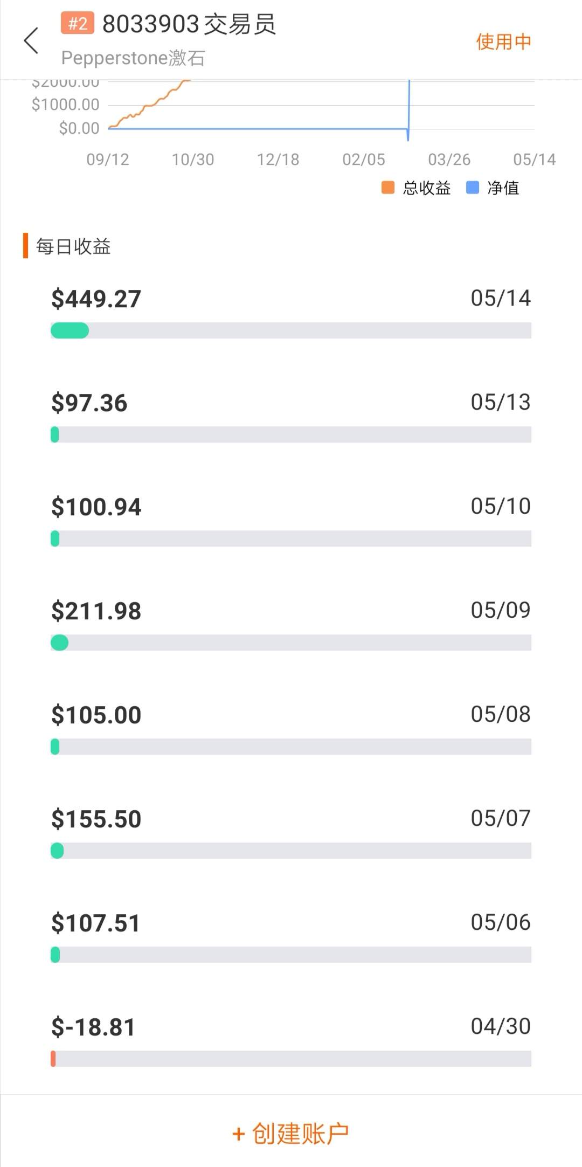This screenshot has width=582, height=1167.
Task: Tap the 8033903 交易员 account title
Action: [189, 25]
